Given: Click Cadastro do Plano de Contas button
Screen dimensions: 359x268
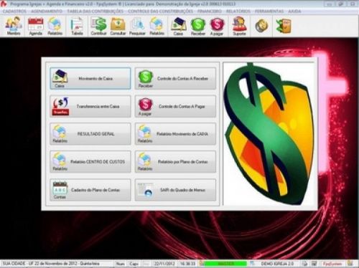Looking at the screenshot, I should [x=90, y=190].
